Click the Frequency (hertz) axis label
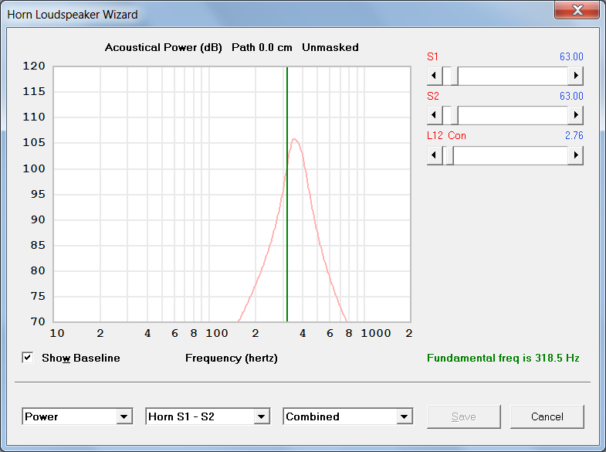The width and height of the screenshot is (606, 452). point(232,359)
